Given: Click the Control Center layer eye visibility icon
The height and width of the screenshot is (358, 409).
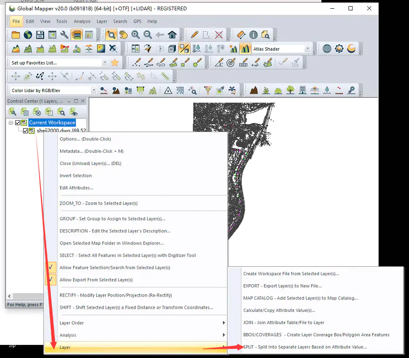Looking at the screenshot, I should click(74, 112).
